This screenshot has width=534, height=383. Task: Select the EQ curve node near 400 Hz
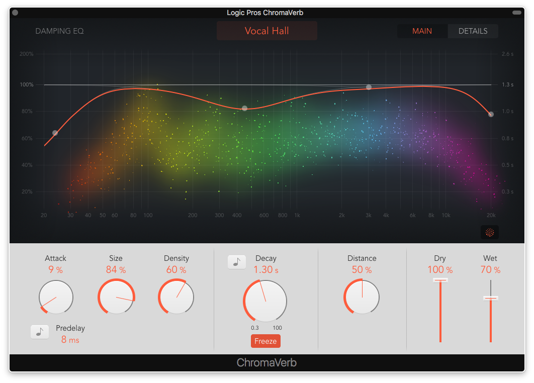click(244, 108)
